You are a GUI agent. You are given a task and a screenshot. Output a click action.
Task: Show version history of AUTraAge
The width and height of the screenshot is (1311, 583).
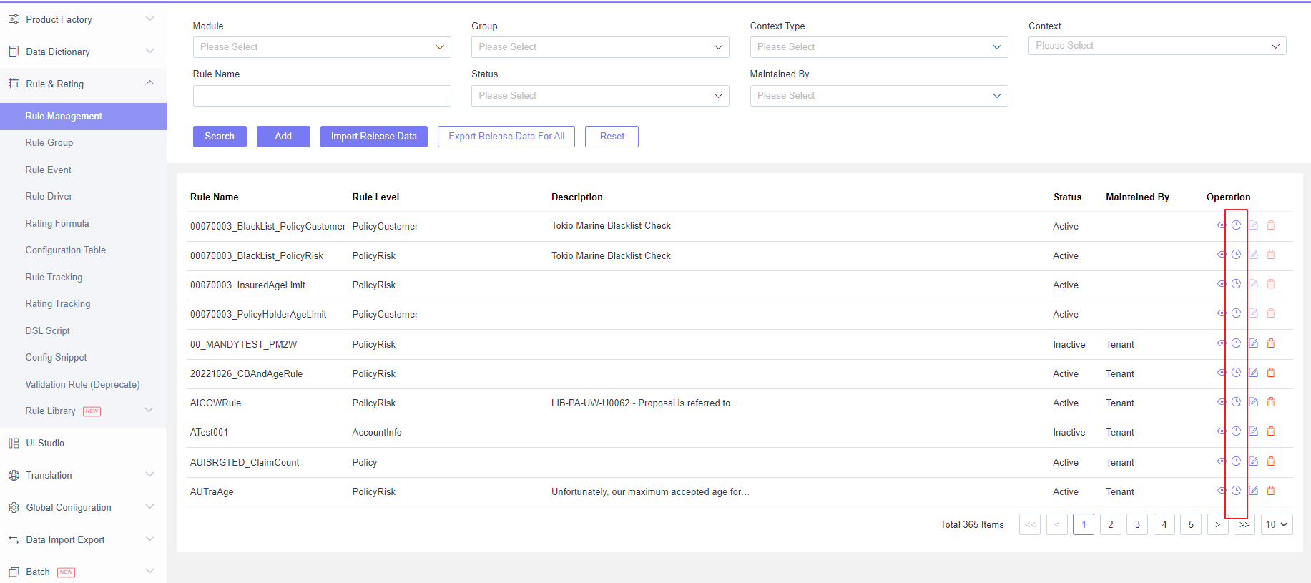point(1236,491)
